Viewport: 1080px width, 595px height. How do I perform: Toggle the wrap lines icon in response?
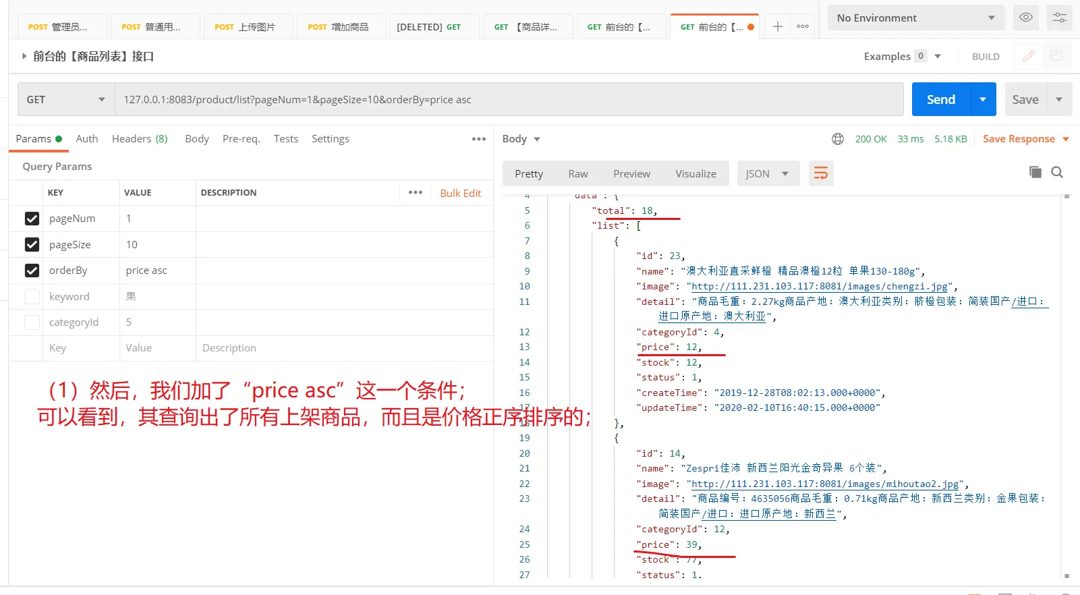(x=820, y=173)
